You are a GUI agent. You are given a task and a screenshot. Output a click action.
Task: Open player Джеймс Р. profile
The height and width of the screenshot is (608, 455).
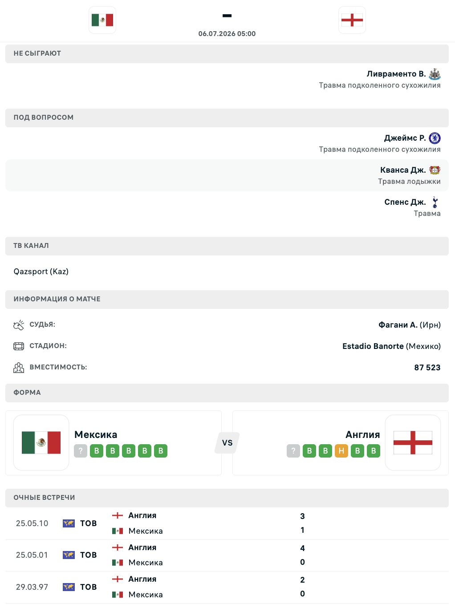[x=405, y=138]
